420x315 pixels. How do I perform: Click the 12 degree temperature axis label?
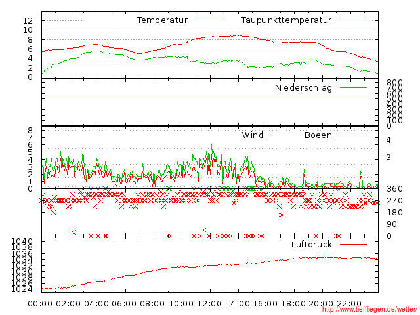[28, 20]
